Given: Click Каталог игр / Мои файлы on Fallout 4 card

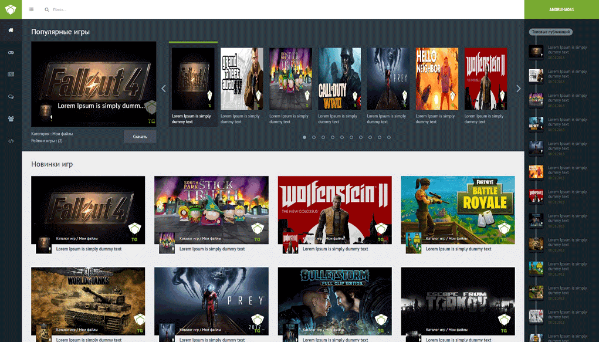Looking at the screenshot, I should pyautogui.click(x=77, y=238).
